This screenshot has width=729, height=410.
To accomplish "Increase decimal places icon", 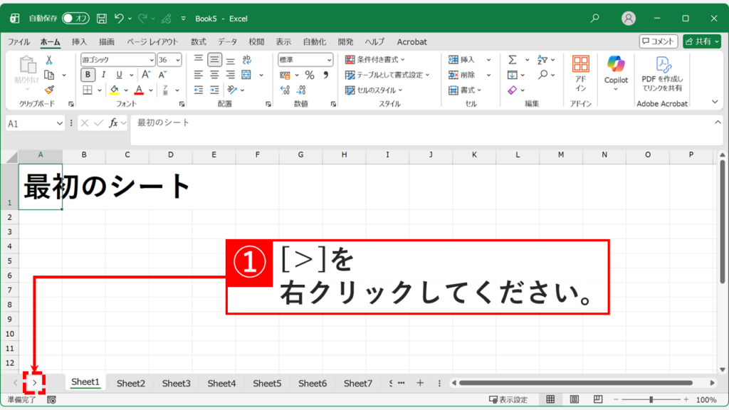I will point(283,90).
